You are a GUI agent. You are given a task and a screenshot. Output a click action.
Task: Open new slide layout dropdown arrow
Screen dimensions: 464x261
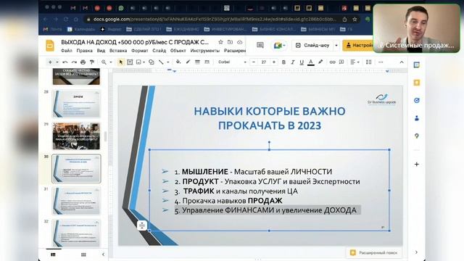click(x=57, y=62)
